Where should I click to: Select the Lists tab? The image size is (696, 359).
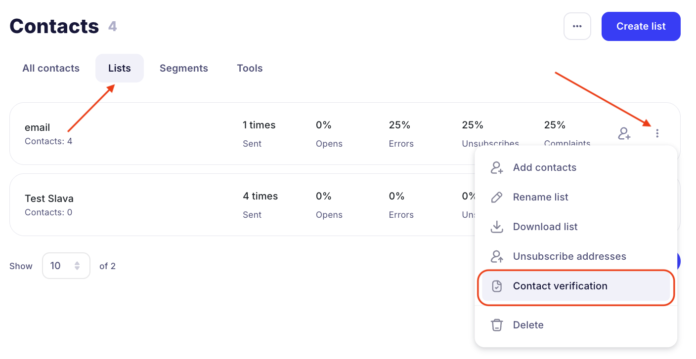pyautogui.click(x=120, y=68)
